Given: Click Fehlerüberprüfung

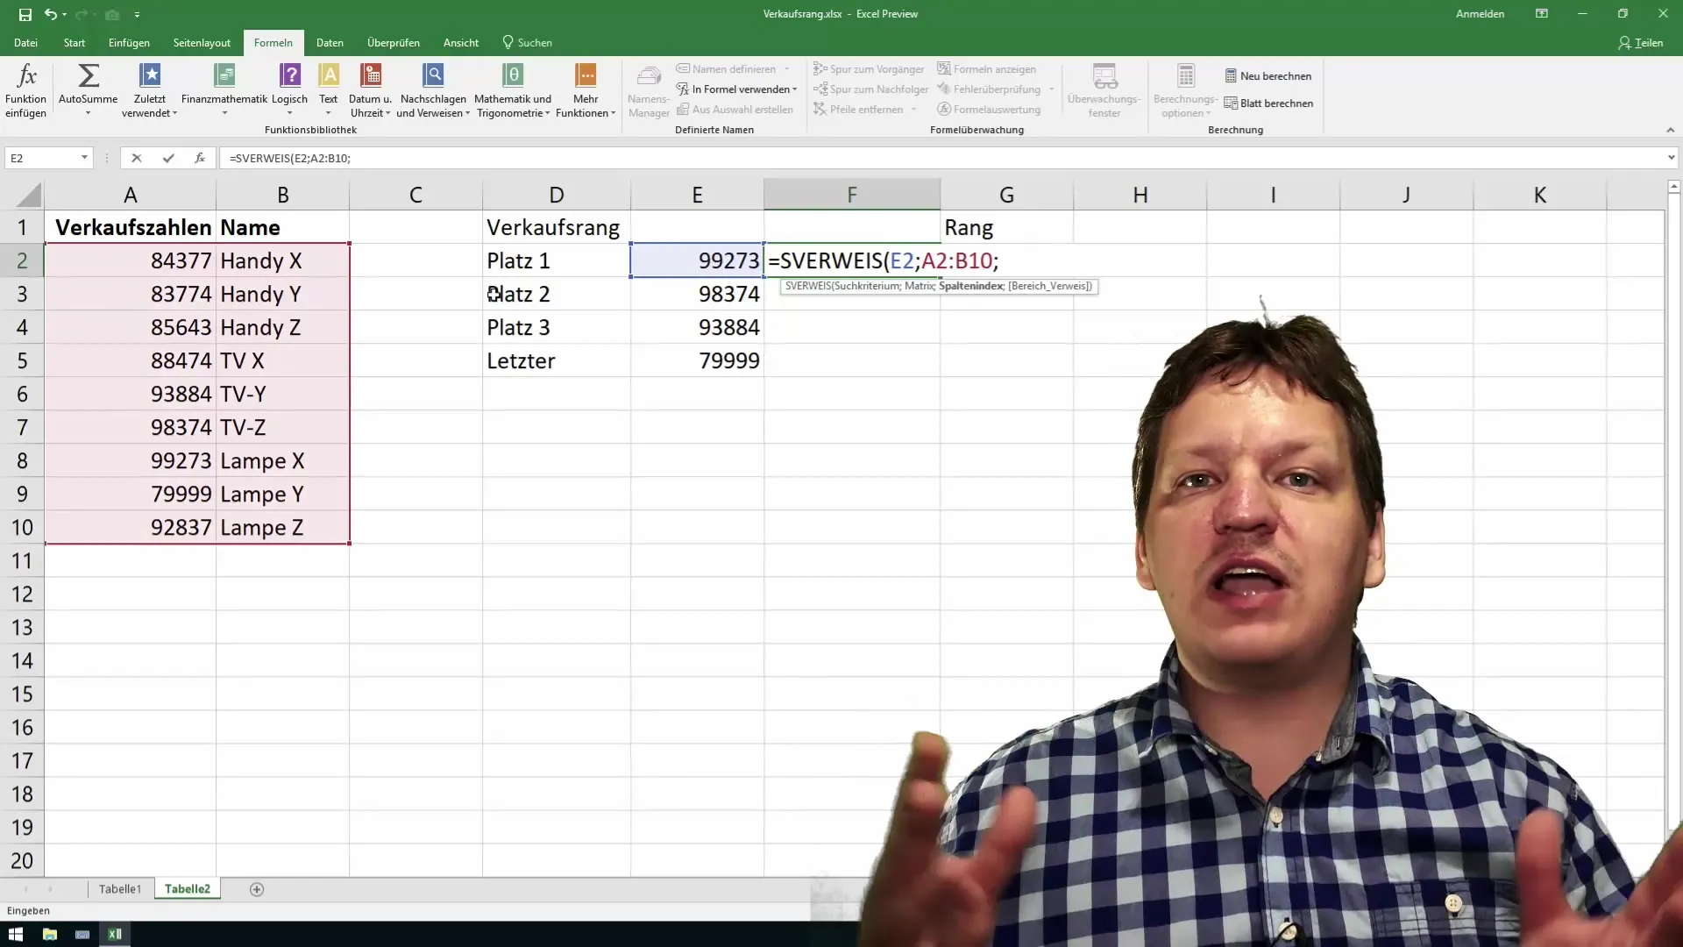Looking at the screenshot, I should [989, 89].
